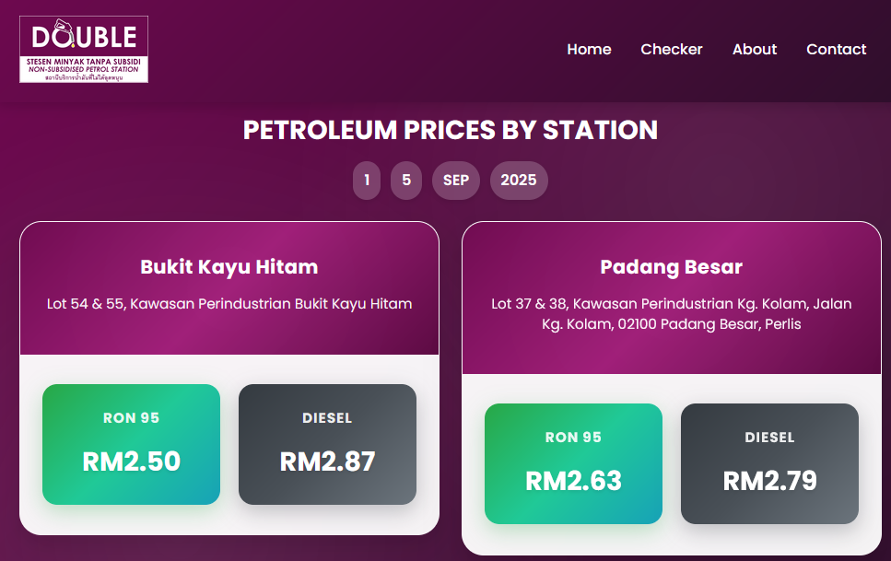891x561 pixels.
Task: Select the Padang Besar station title
Action: (x=671, y=267)
